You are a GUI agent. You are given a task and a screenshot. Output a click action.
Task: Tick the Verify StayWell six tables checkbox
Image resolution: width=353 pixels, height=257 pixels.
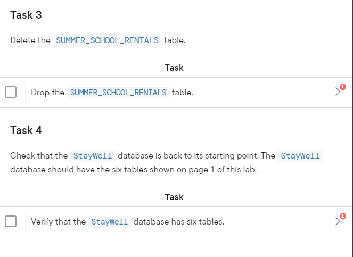point(11,221)
